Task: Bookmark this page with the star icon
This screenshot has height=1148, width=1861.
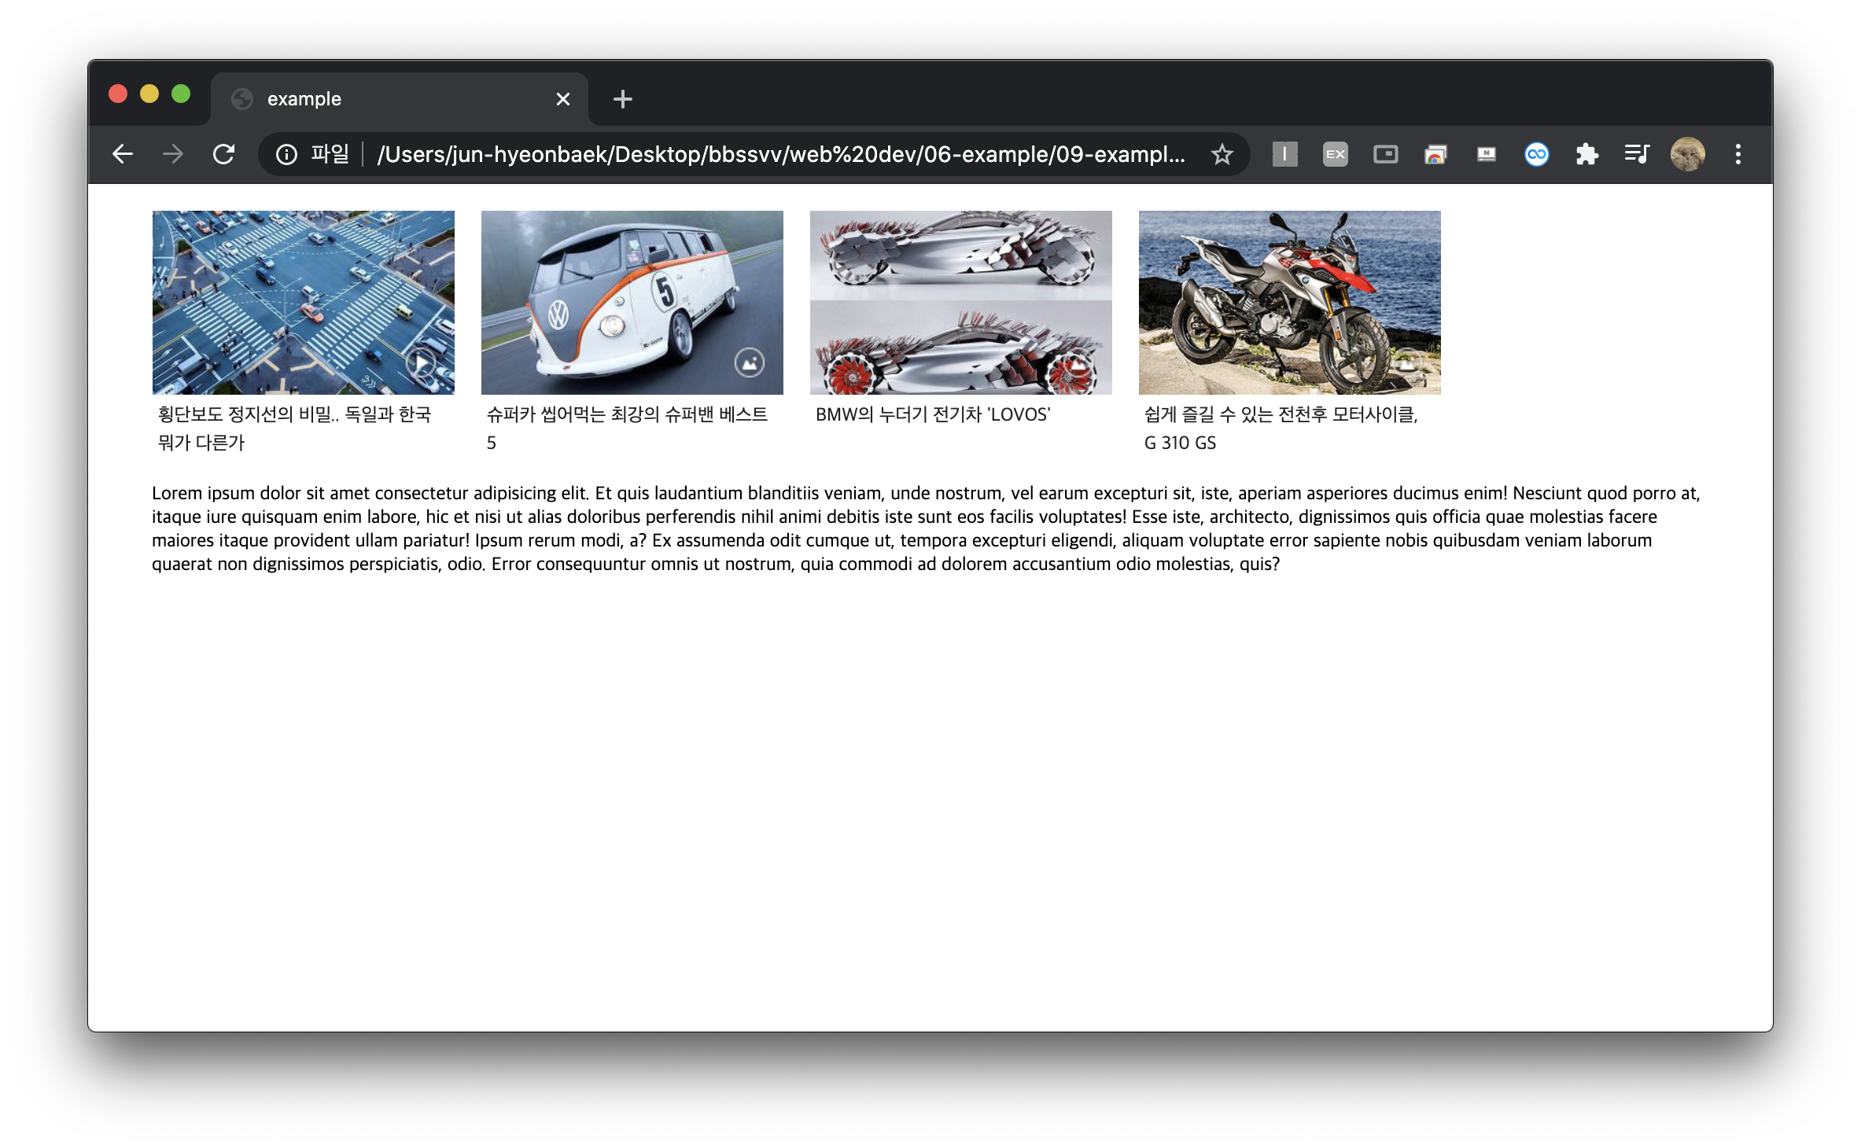Action: (1222, 154)
